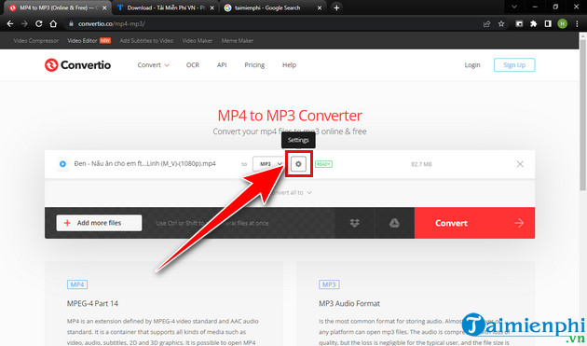Click Login link
This screenshot has height=346, width=587.
(472, 65)
